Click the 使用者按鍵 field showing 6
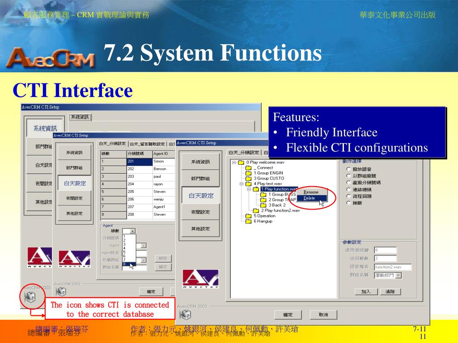Viewport: 458px width, 343px height. pyautogui.click(x=385, y=250)
